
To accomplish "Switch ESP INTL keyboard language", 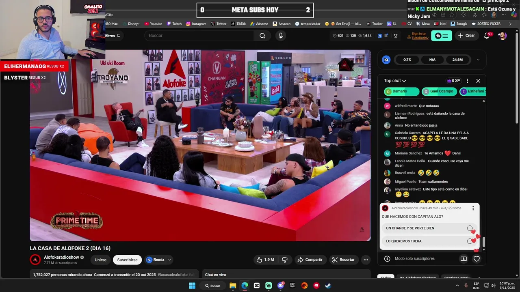I will tap(477, 286).
